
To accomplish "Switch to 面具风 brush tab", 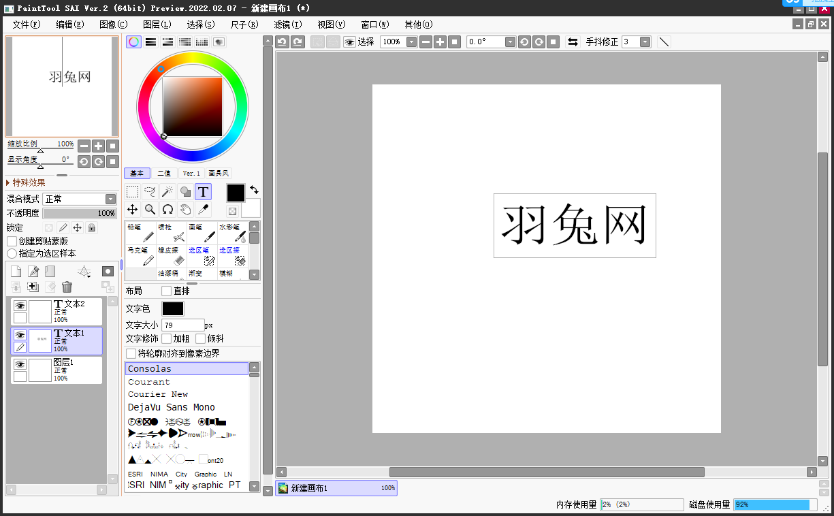I will tap(219, 174).
